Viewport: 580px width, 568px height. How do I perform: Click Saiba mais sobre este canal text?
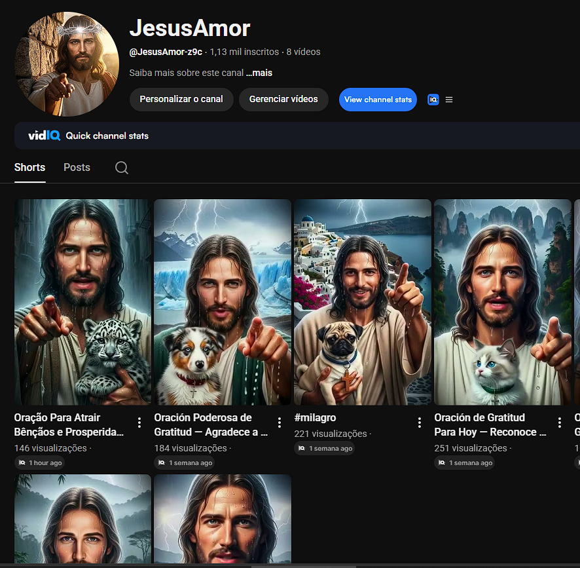pyautogui.click(x=187, y=73)
